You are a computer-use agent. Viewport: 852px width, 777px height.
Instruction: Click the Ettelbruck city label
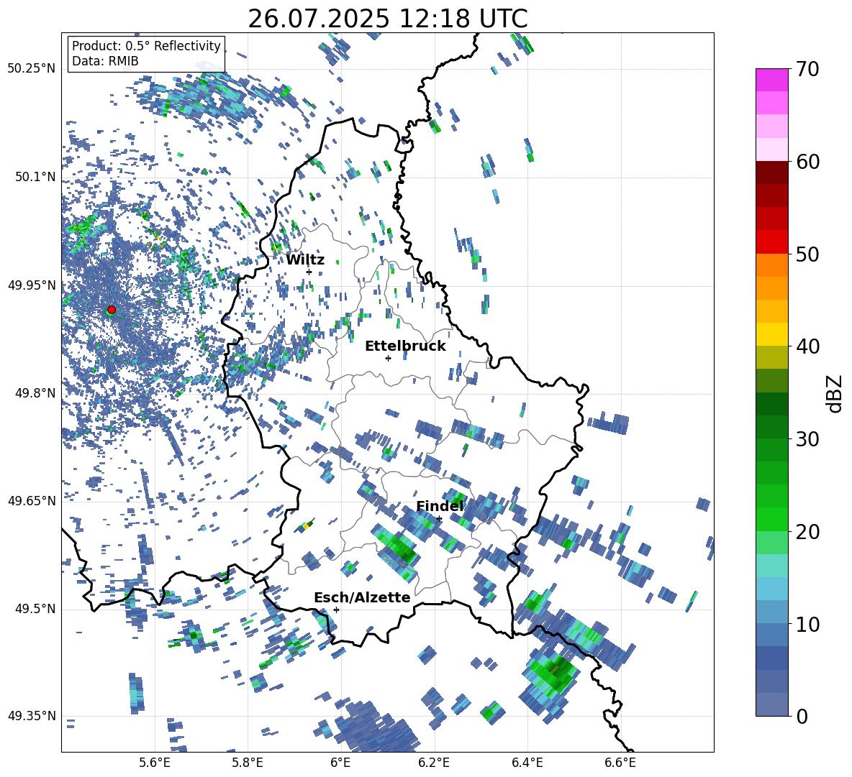[405, 346]
